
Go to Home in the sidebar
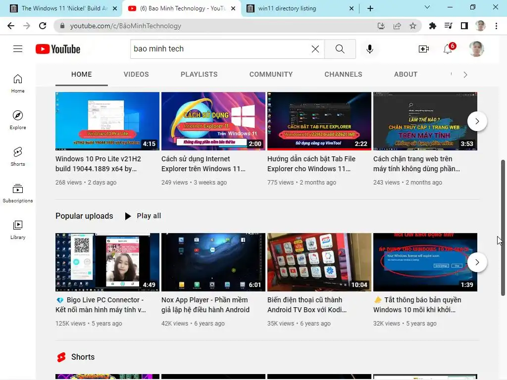pos(18,84)
